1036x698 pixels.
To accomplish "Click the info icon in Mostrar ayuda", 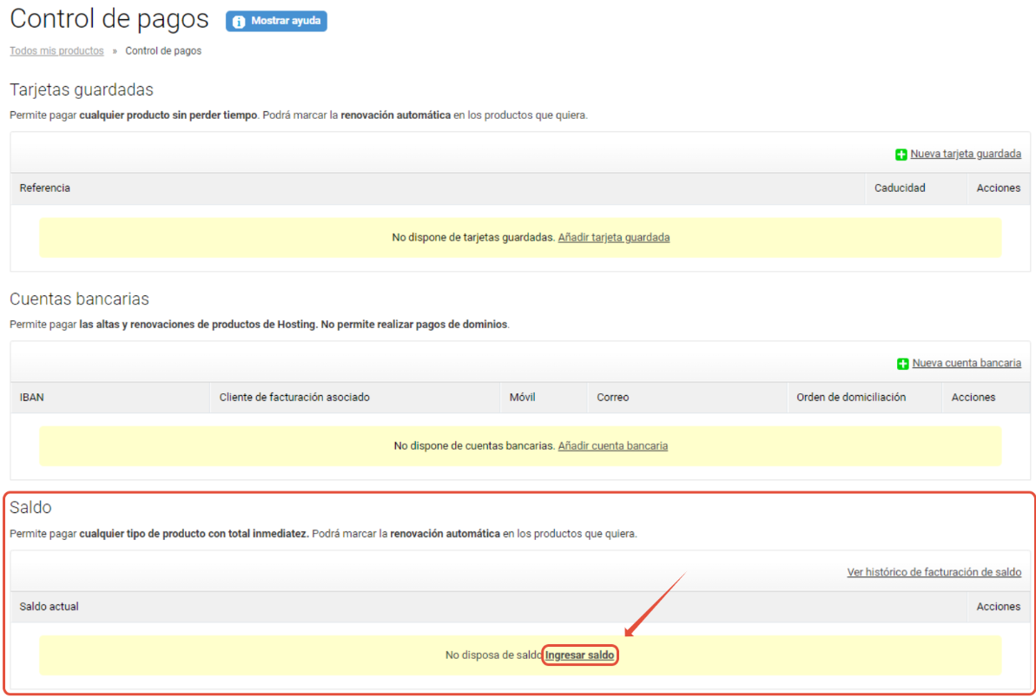I will (239, 22).
